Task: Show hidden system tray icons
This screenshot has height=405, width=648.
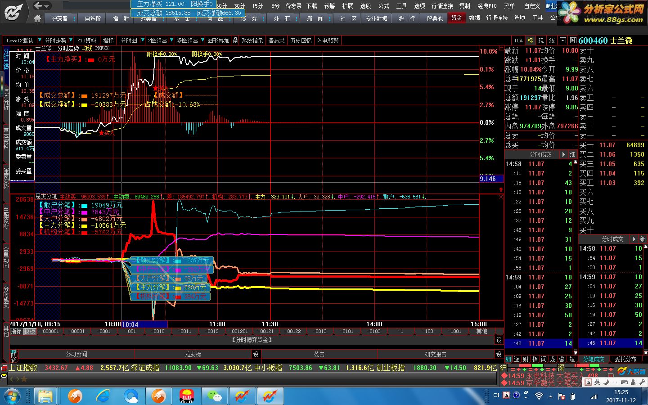Action: (x=550, y=396)
